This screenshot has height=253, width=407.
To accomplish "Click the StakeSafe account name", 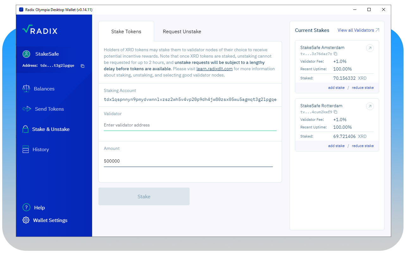I will 47,54.
